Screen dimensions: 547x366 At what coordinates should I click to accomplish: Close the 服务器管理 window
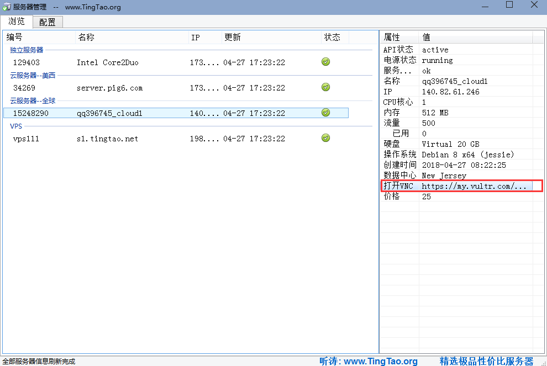click(x=534, y=4)
